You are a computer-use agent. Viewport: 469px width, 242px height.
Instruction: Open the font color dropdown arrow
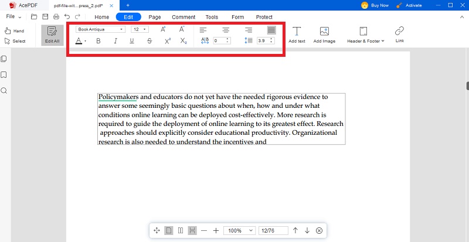click(x=86, y=41)
